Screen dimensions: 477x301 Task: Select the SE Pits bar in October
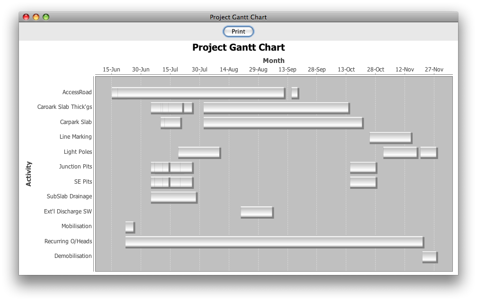pyautogui.click(x=363, y=182)
